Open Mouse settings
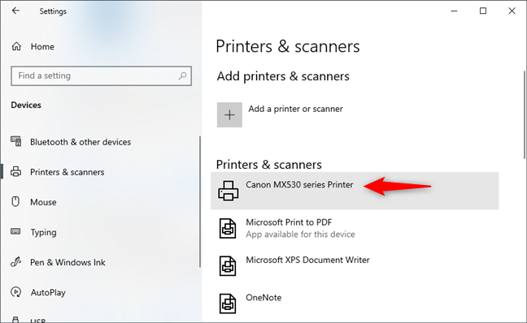 pos(43,202)
